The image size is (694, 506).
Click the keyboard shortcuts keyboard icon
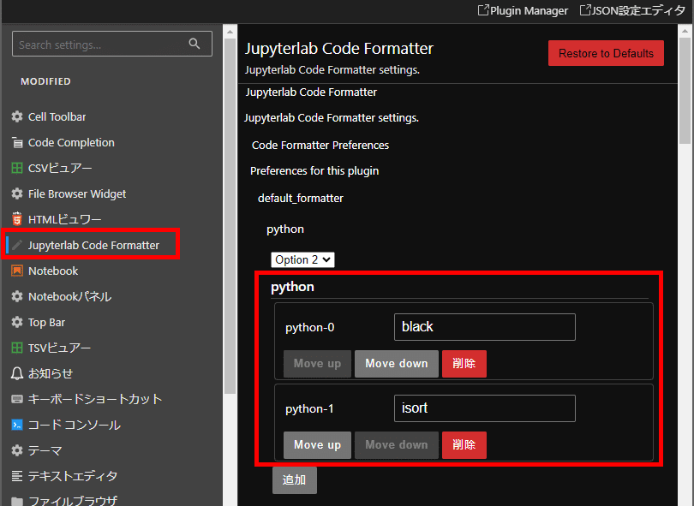click(x=17, y=399)
